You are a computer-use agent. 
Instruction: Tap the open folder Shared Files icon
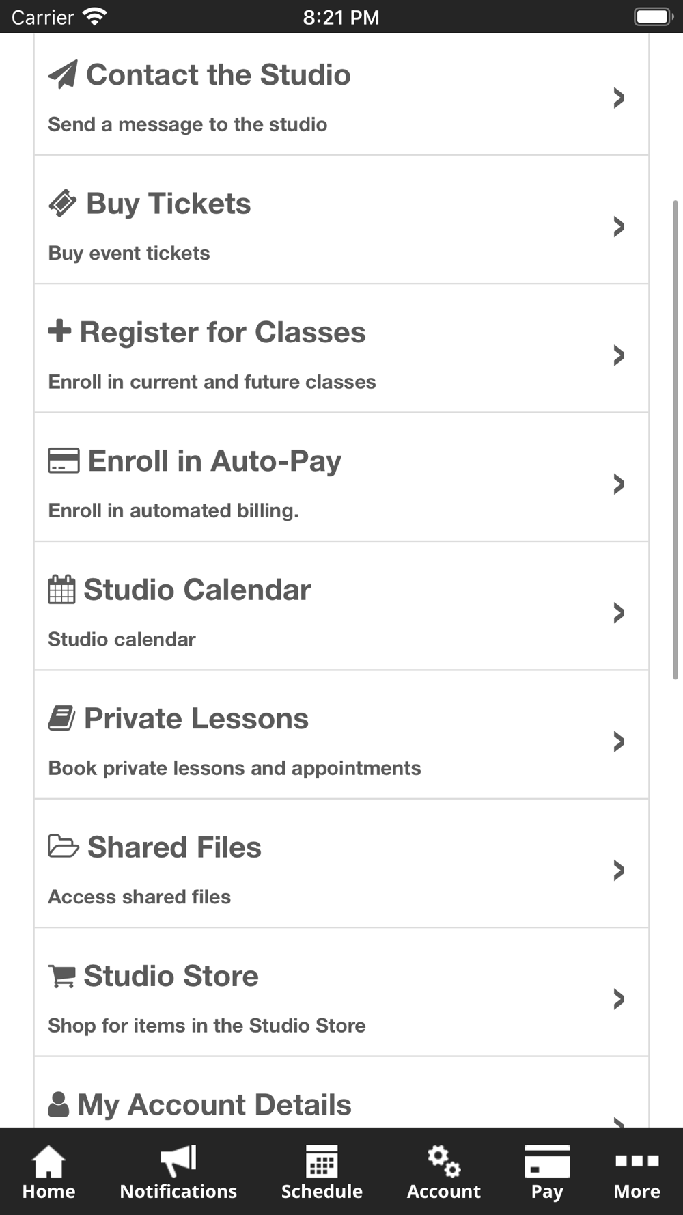tap(64, 847)
